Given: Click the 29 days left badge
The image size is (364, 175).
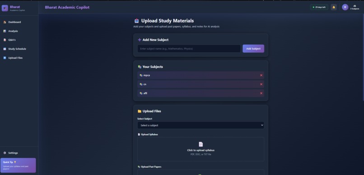Looking at the screenshot, I should tap(319, 7).
